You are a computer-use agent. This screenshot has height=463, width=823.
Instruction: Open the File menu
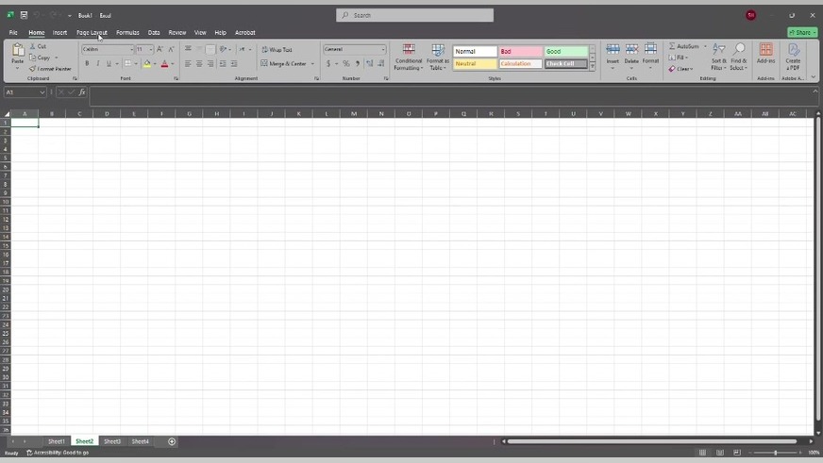point(13,32)
